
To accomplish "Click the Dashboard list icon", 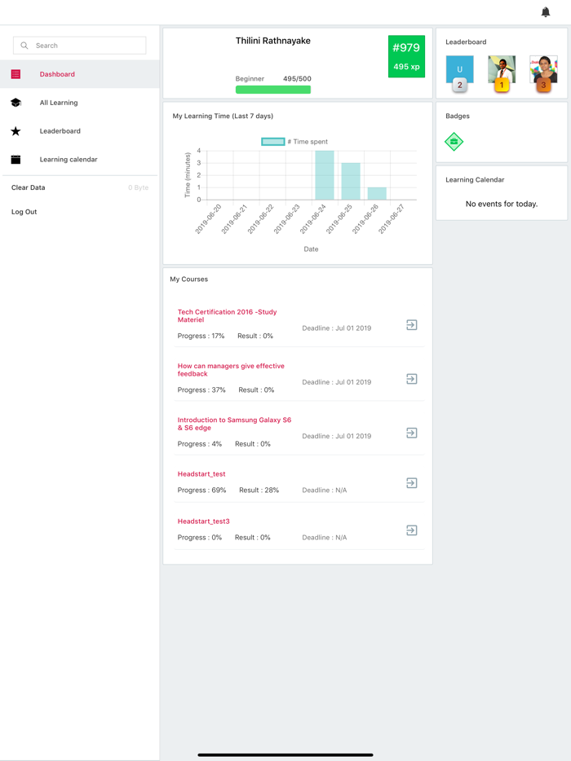I will click(15, 74).
